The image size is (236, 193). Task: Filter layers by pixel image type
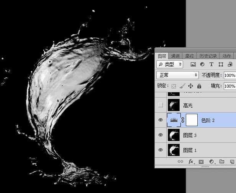point(193,65)
